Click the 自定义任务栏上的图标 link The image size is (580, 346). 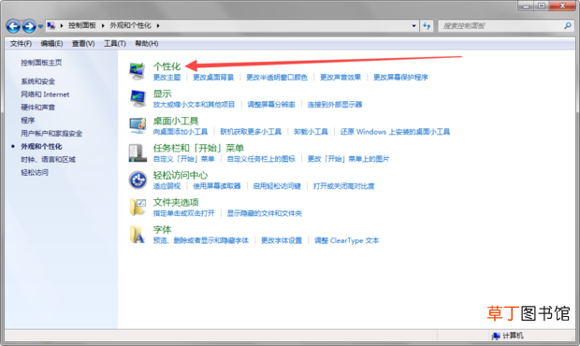tap(261, 159)
